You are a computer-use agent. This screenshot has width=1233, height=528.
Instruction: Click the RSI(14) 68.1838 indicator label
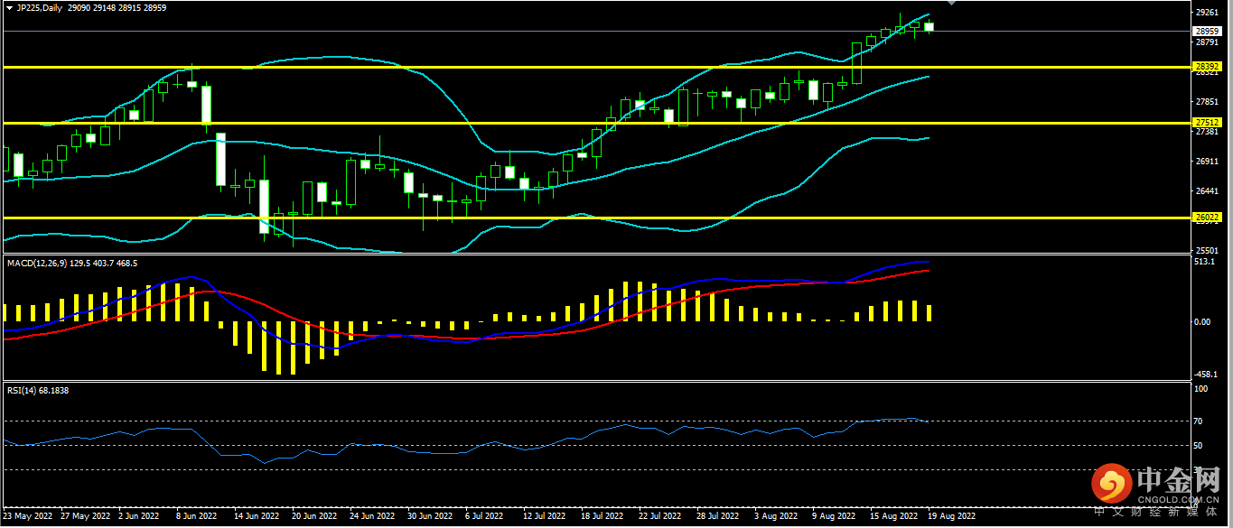pyautogui.click(x=38, y=391)
